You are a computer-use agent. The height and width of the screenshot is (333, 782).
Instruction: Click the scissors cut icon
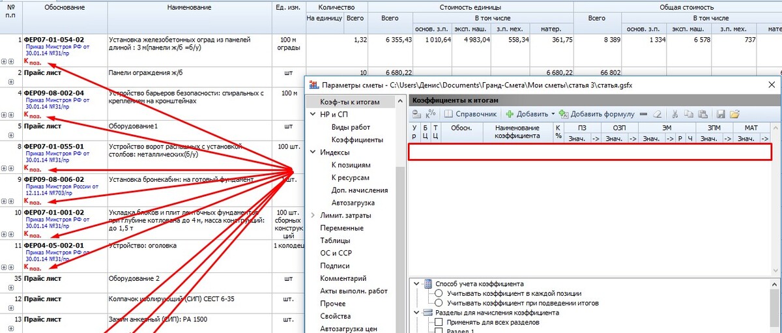click(676, 114)
